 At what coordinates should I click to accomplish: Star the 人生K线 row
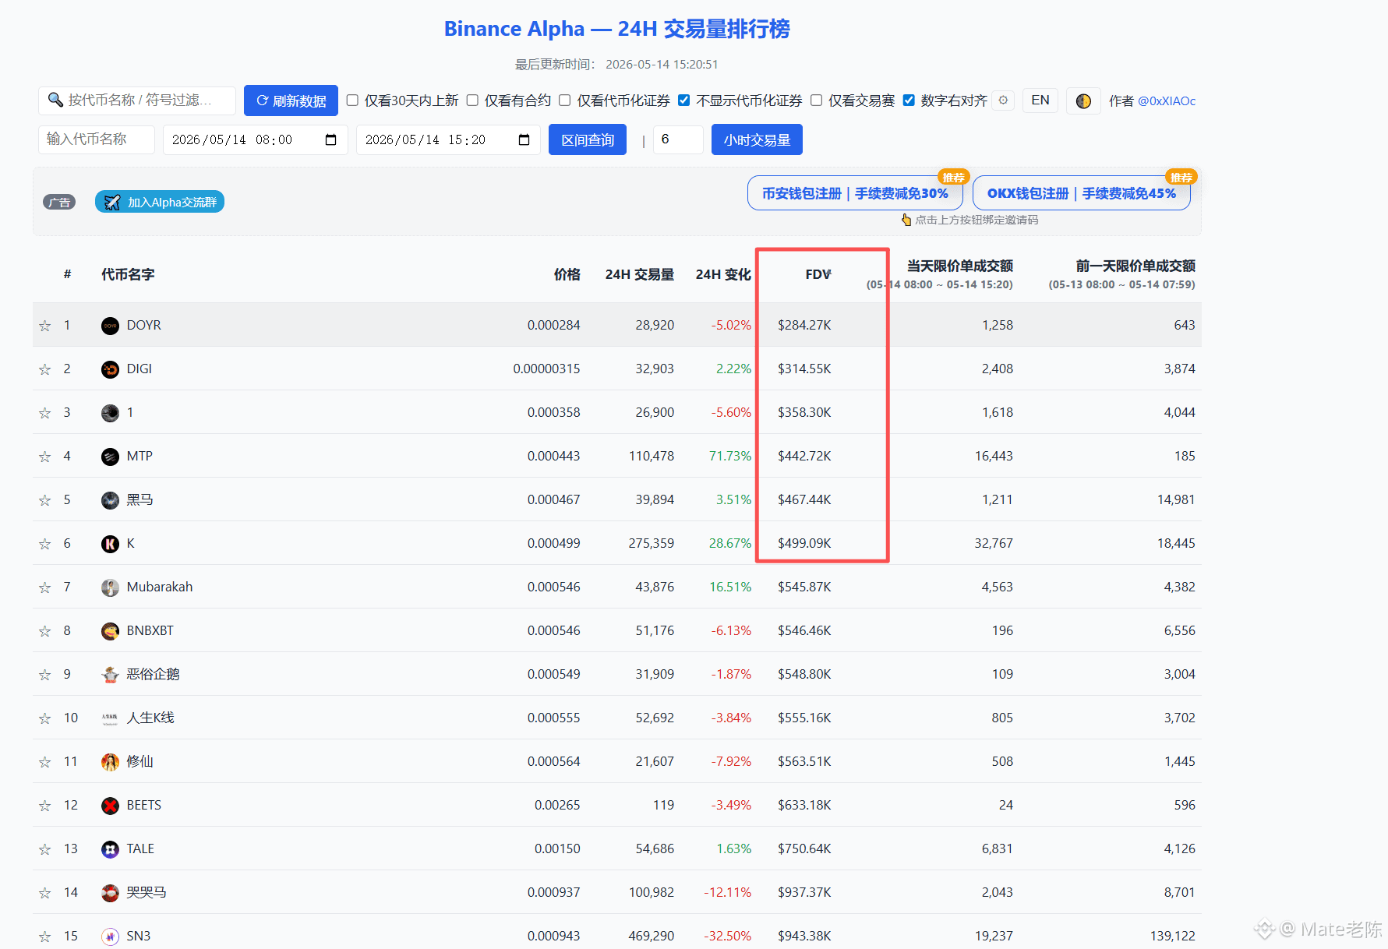pyautogui.click(x=45, y=718)
